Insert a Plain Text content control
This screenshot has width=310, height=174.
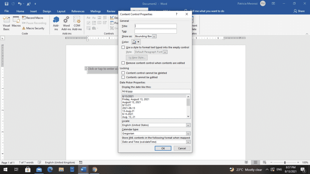pos(94,18)
